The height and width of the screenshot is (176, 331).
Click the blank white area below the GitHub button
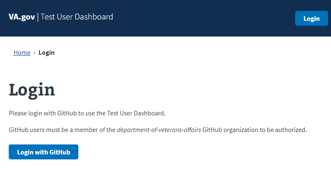(x=167, y=168)
